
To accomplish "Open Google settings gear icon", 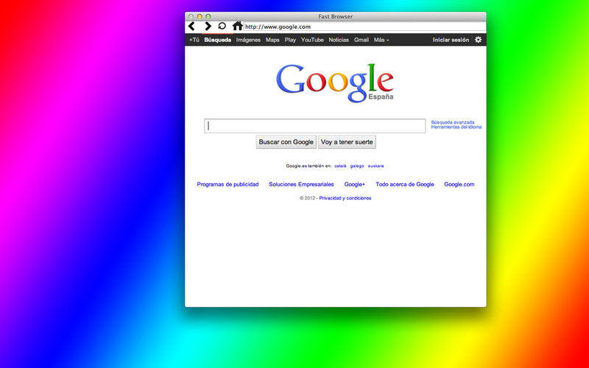I will click(478, 40).
